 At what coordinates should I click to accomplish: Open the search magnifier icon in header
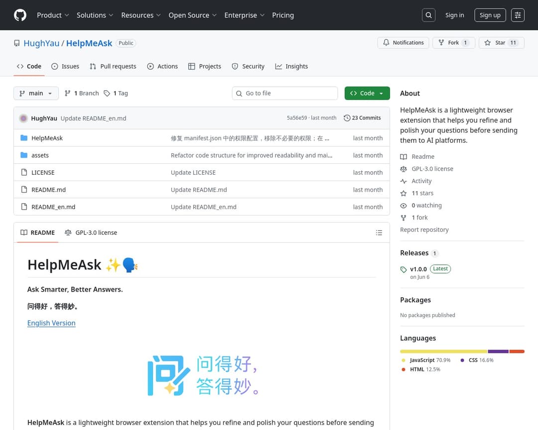click(x=428, y=15)
